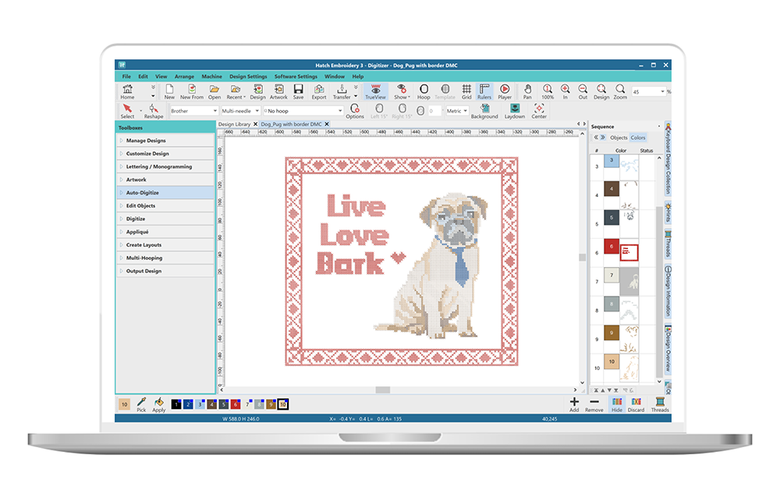Screen dimensions: 780x498
Task: Select the Pan tool
Action: click(x=527, y=92)
